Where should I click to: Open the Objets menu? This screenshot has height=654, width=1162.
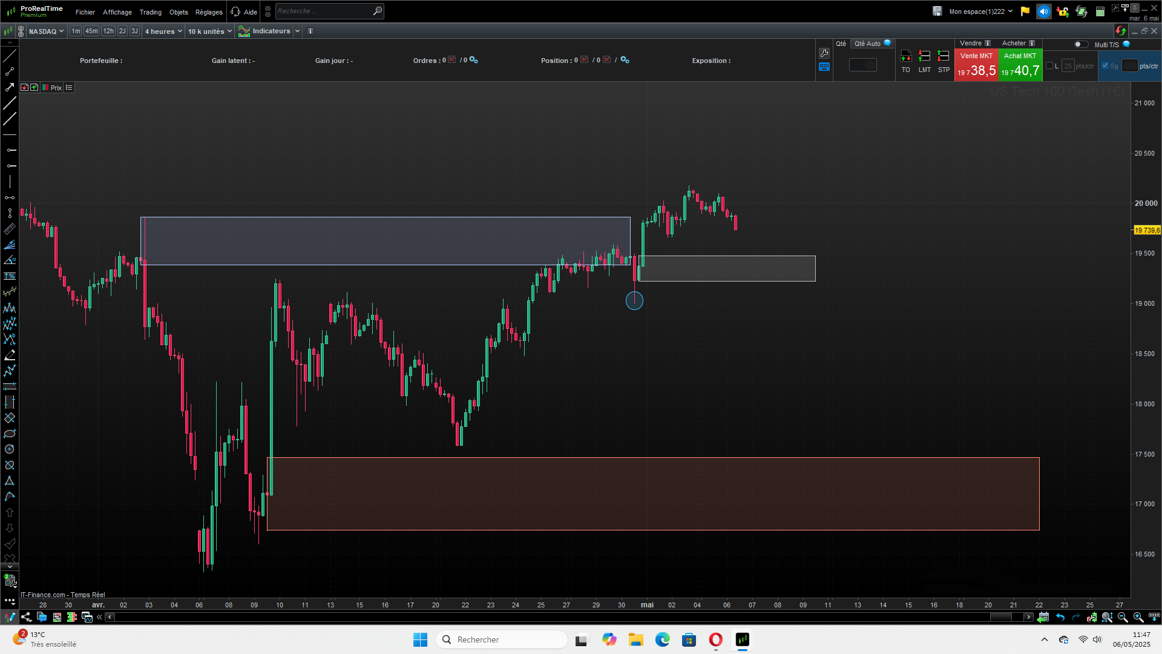(x=179, y=12)
